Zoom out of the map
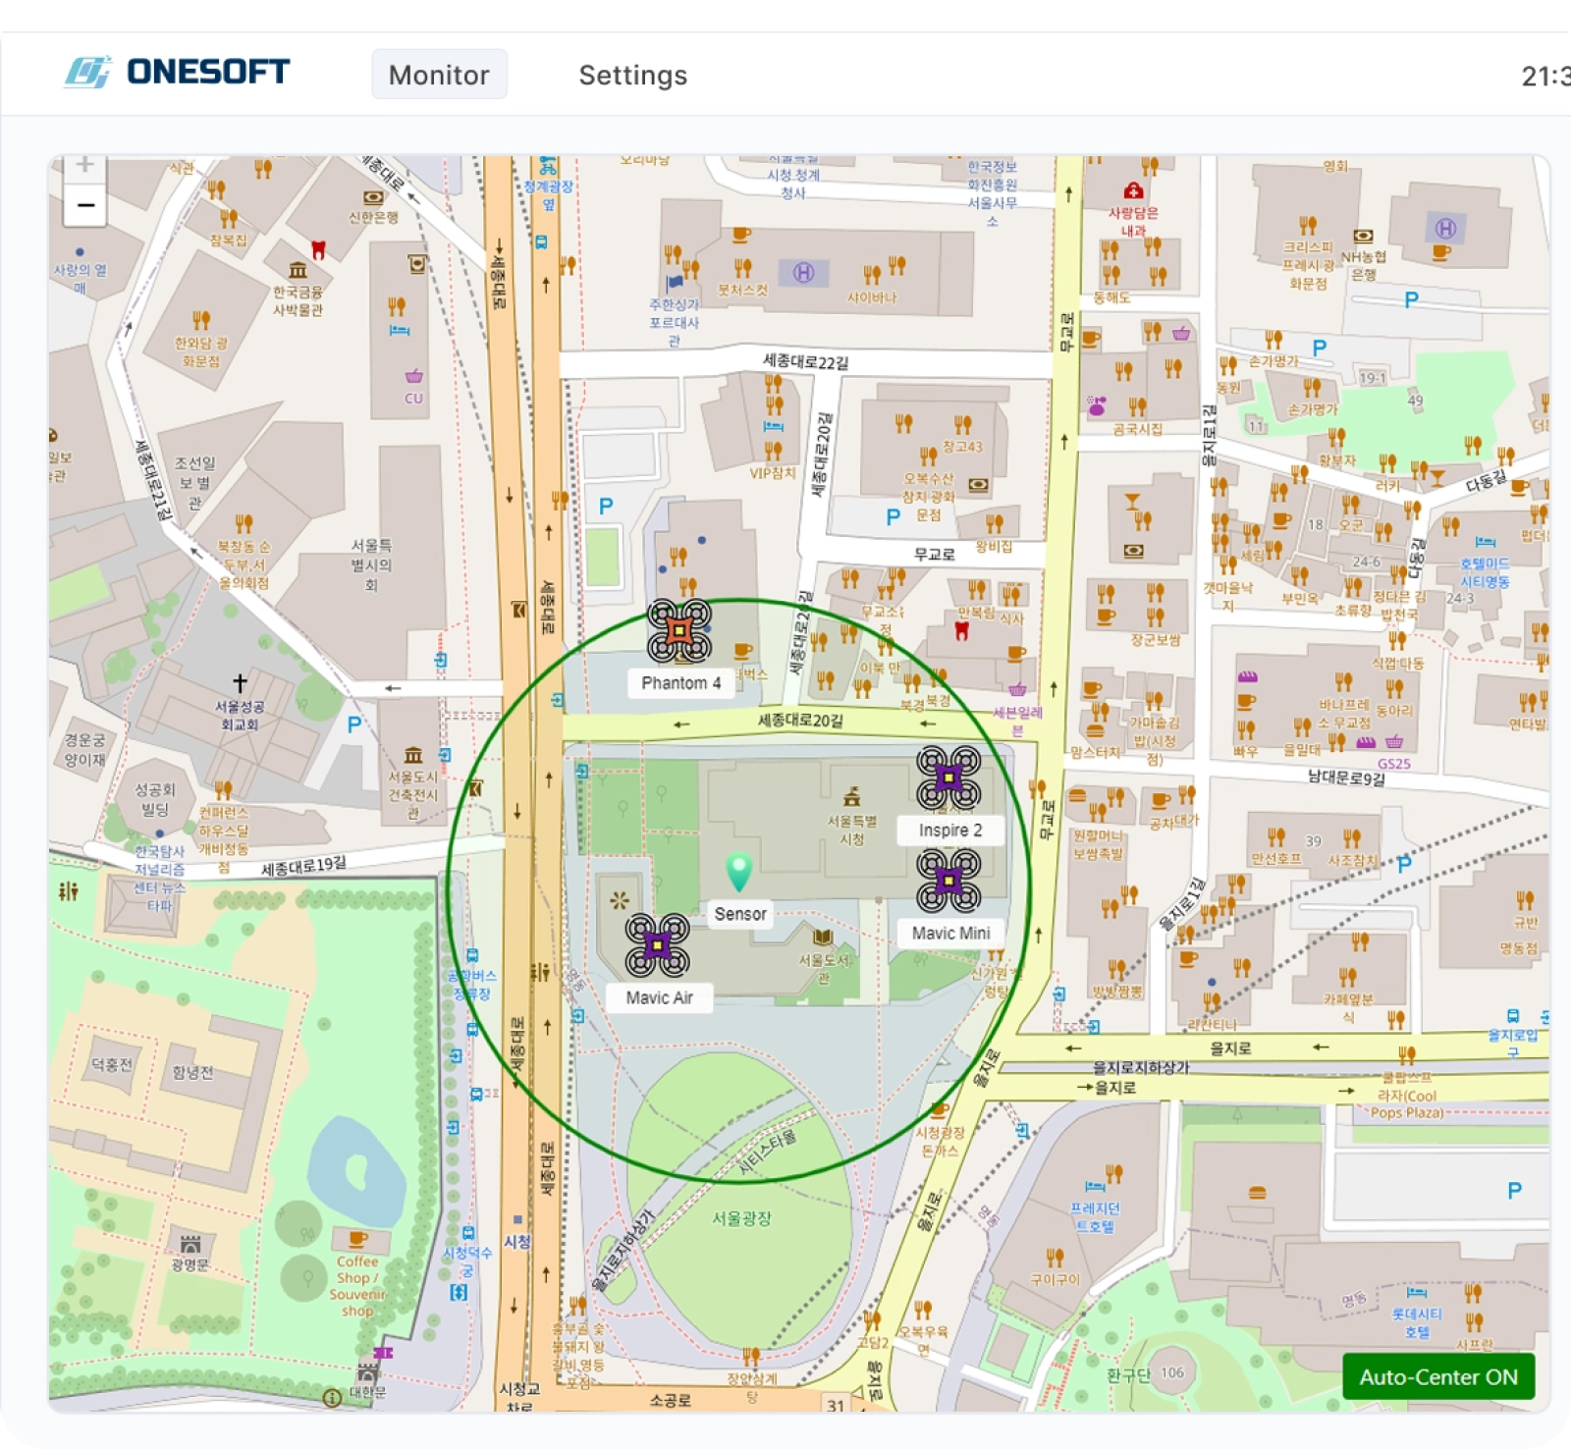This screenshot has width=1571, height=1449. (85, 205)
